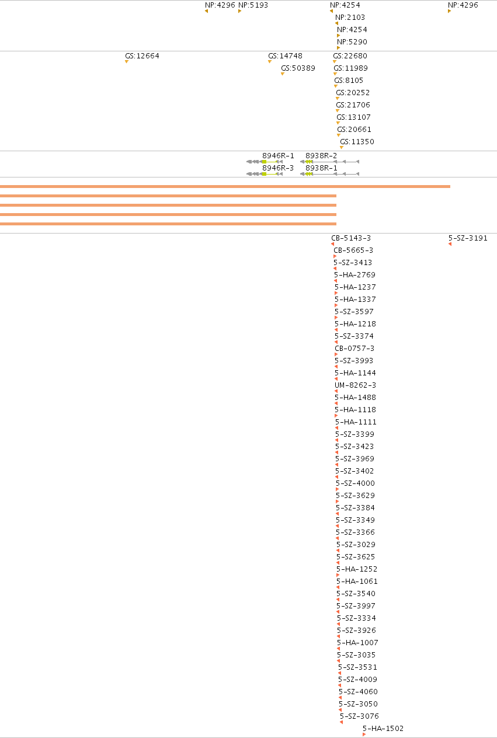This screenshot has height=738, width=497.
Task: Click the 5-SZ-3374 insertion label
Action: (x=354, y=336)
